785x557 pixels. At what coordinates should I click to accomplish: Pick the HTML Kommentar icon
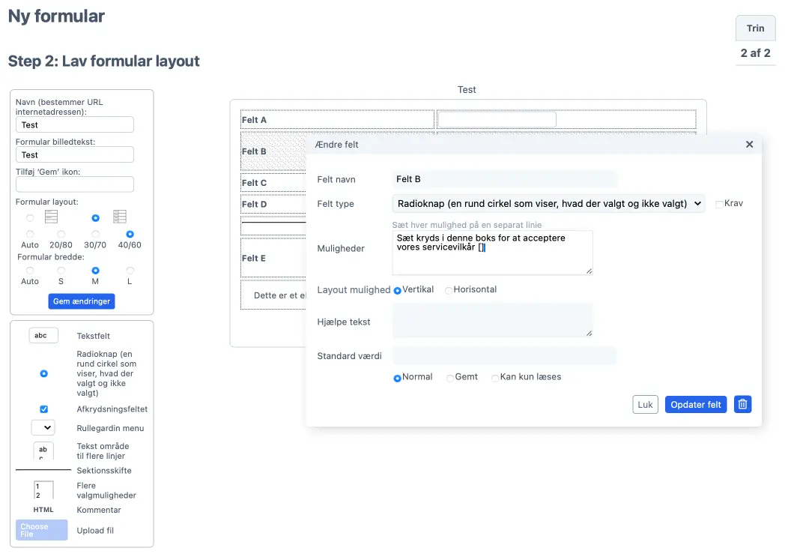pyautogui.click(x=43, y=510)
